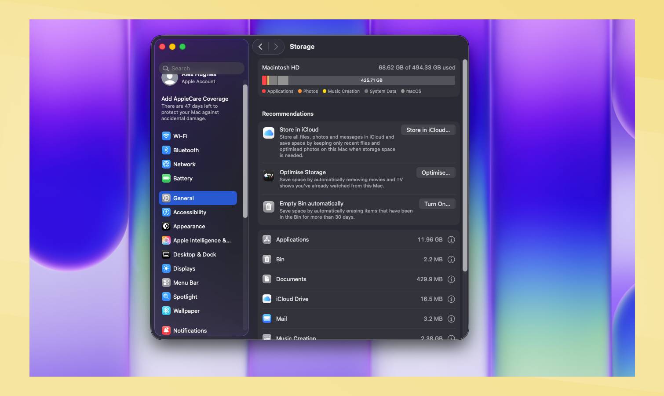Click red Applications segment in storage bar
664x396 pixels.
pos(264,80)
